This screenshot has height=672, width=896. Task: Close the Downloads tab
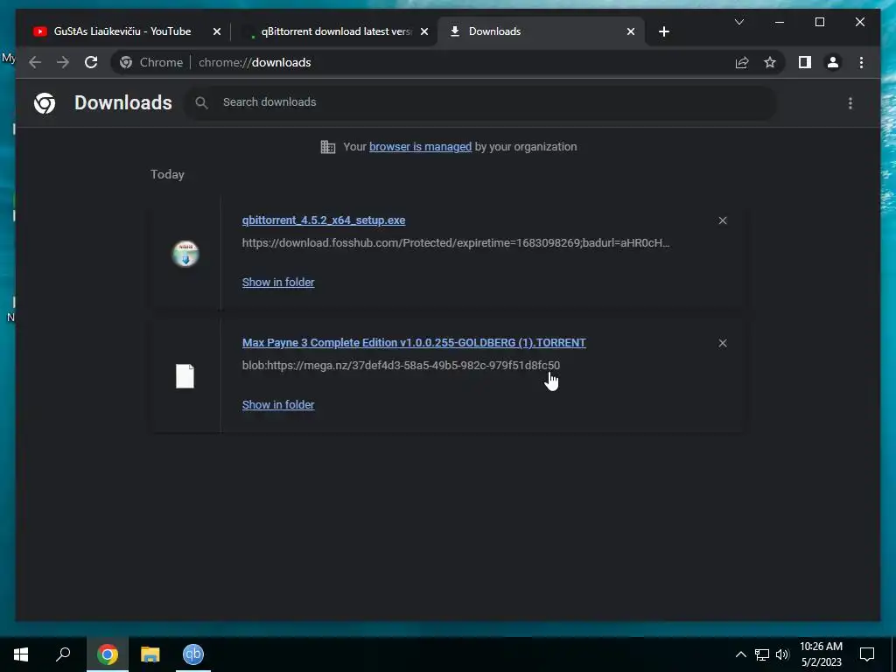630,31
